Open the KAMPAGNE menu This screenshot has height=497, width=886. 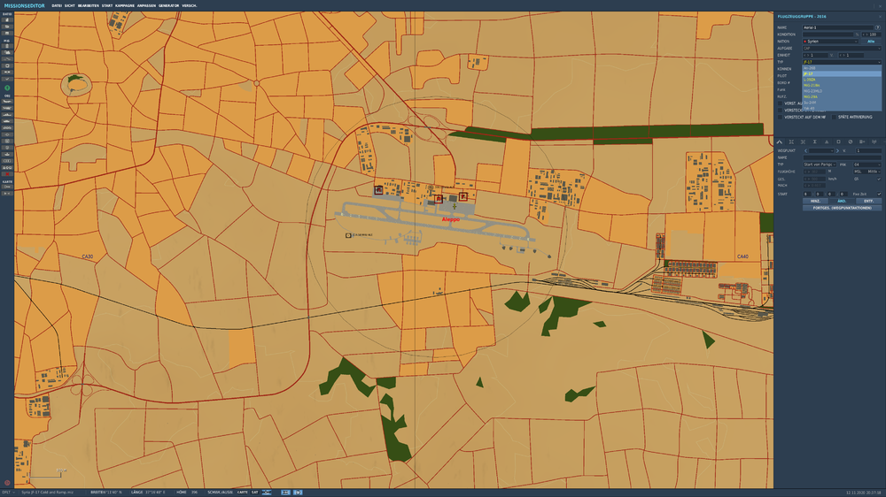coord(125,5)
